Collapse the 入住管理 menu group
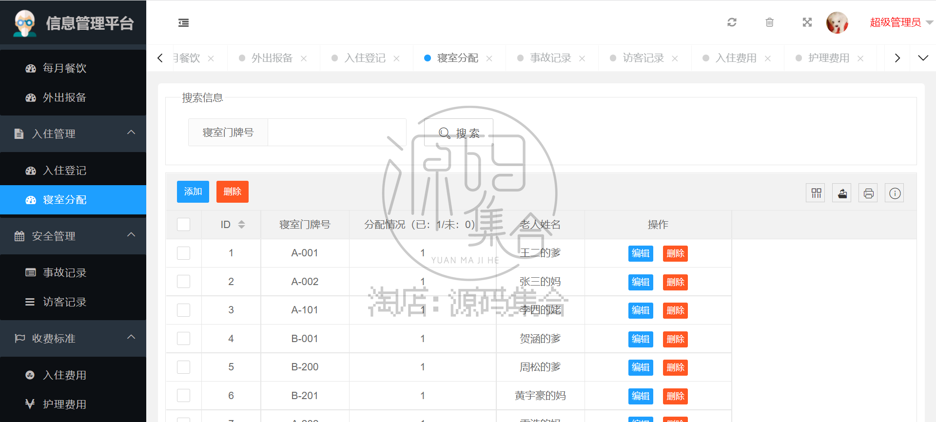 tap(73, 134)
